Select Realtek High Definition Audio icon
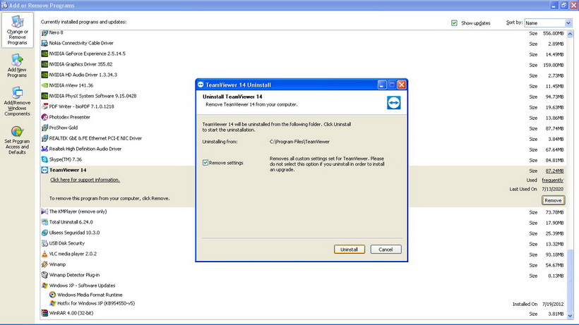This screenshot has height=325, width=579. pyautogui.click(x=44, y=149)
